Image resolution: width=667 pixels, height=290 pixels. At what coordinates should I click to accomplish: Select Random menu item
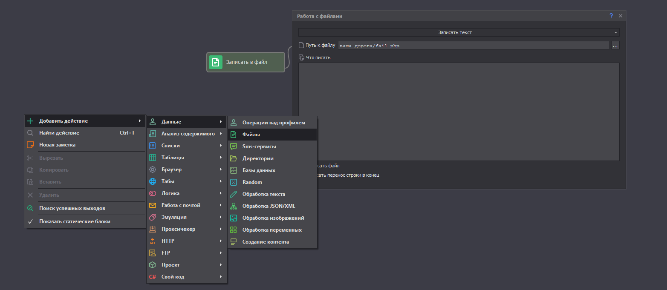pos(272,182)
